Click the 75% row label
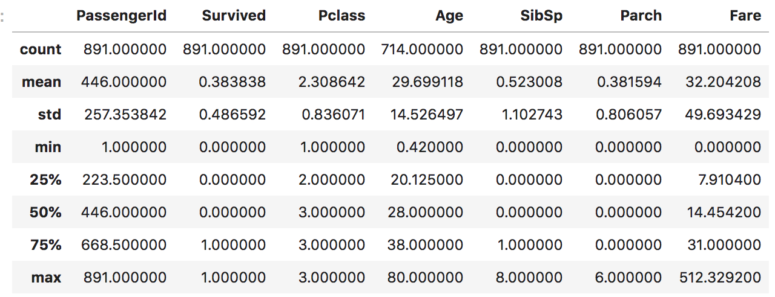The width and height of the screenshot is (775, 297). pyautogui.click(x=45, y=244)
